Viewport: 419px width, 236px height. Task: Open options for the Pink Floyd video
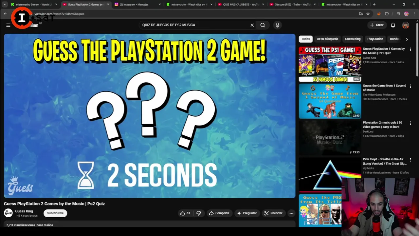pos(410,160)
